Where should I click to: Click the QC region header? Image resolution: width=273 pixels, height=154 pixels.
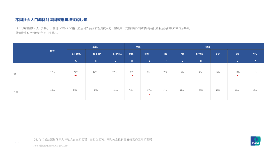(237, 54)
